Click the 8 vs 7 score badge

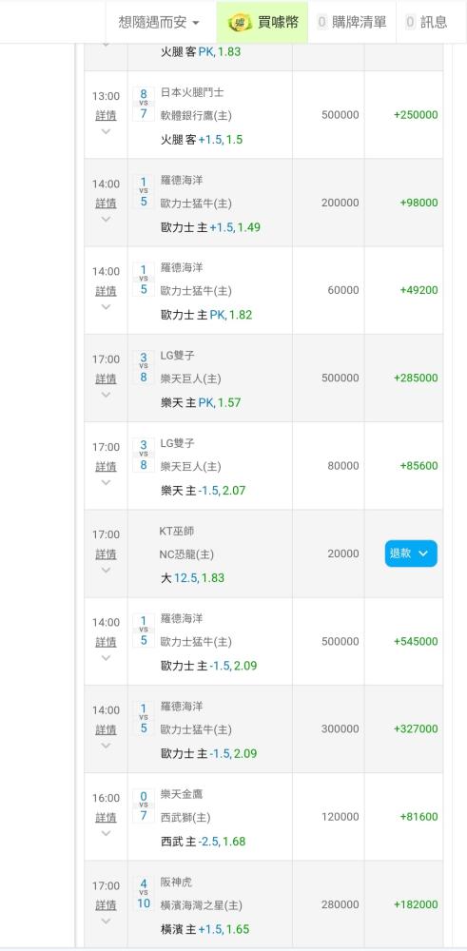click(x=144, y=104)
